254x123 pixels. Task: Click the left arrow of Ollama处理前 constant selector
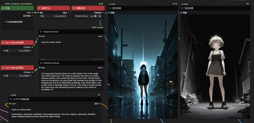[3, 51]
